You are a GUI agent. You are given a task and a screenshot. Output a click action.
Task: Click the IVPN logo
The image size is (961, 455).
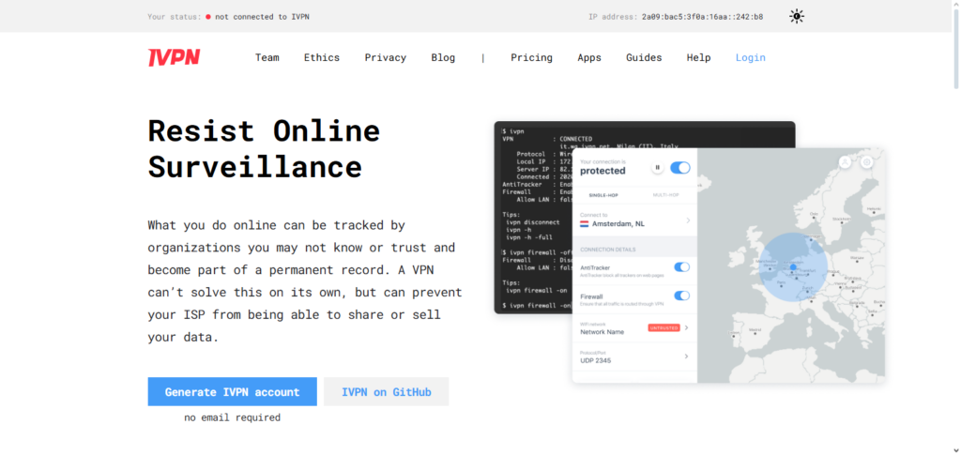174,57
